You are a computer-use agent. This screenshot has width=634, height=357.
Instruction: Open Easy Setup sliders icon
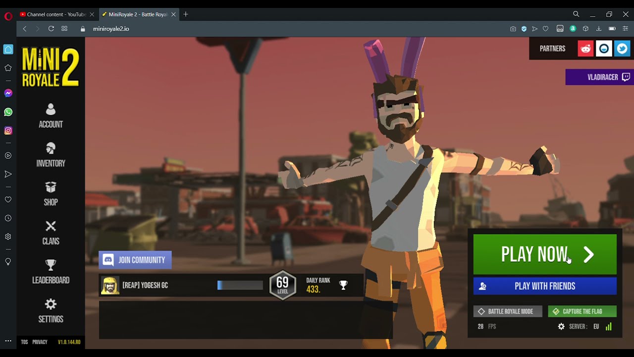pos(626,29)
